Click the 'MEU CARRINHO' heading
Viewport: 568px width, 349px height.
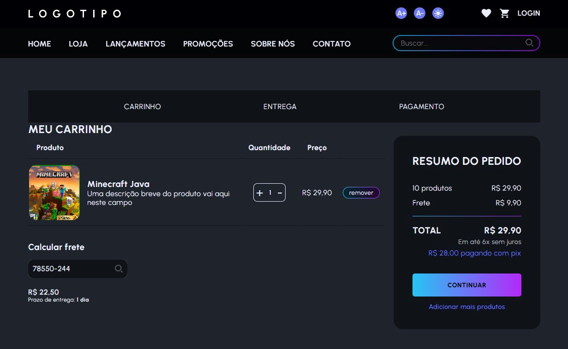tap(70, 129)
